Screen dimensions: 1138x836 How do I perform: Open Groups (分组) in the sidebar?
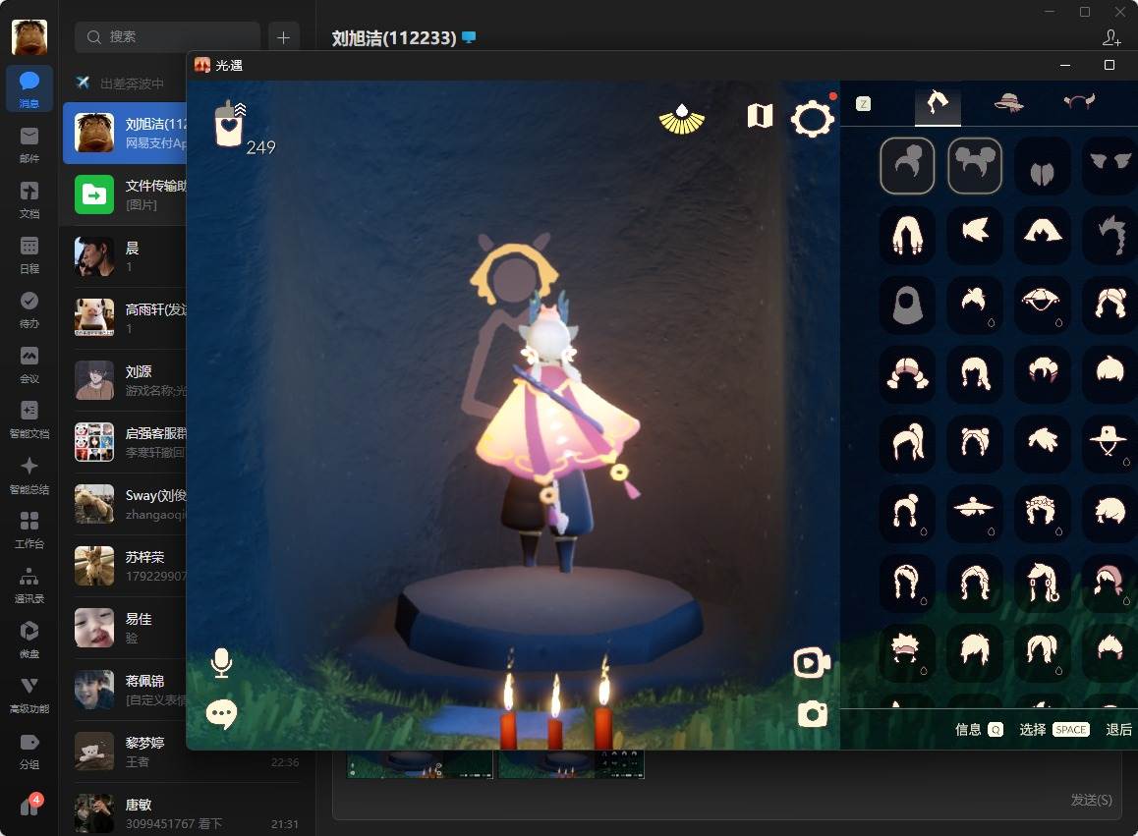point(29,750)
